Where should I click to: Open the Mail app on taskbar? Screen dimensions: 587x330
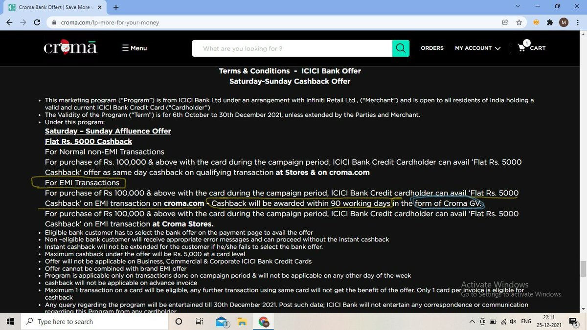tap(222, 322)
